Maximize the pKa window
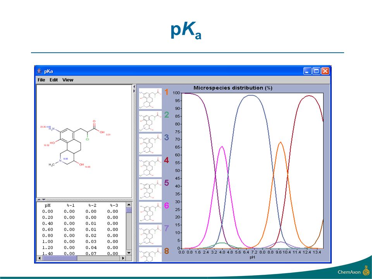 tap(316, 71)
